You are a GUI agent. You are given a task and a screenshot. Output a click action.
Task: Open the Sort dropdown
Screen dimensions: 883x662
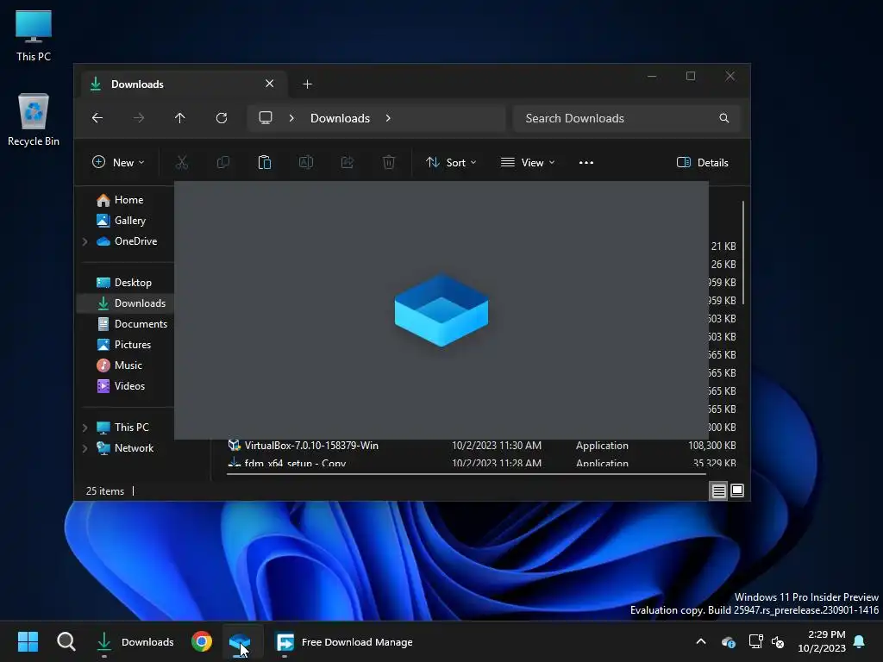[451, 162]
